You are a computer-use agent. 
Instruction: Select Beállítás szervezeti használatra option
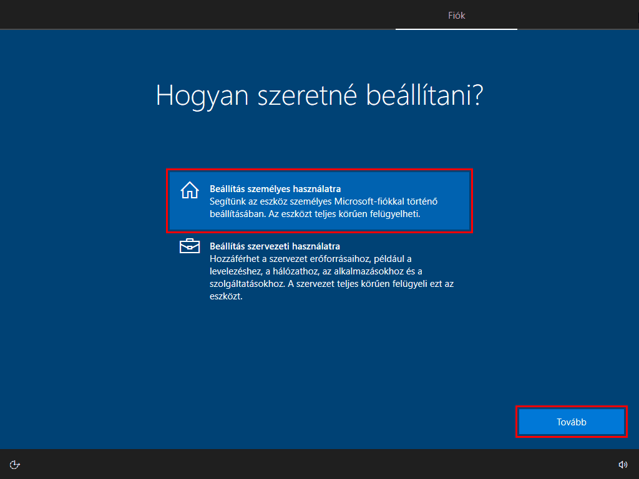coord(319,271)
